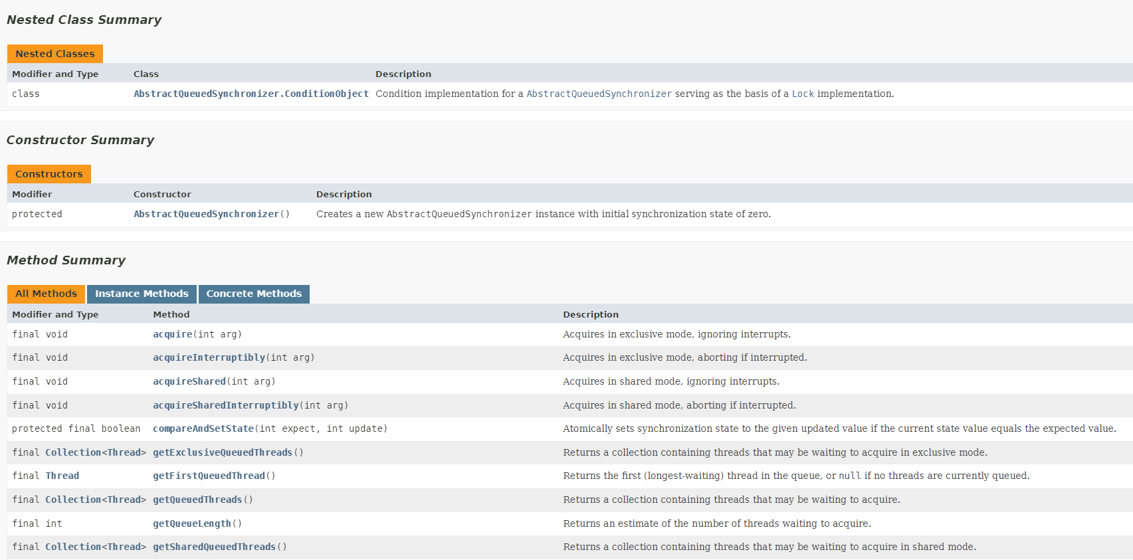1133x560 pixels.
Task: Click the Constructor Summary heading
Action: pos(80,140)
